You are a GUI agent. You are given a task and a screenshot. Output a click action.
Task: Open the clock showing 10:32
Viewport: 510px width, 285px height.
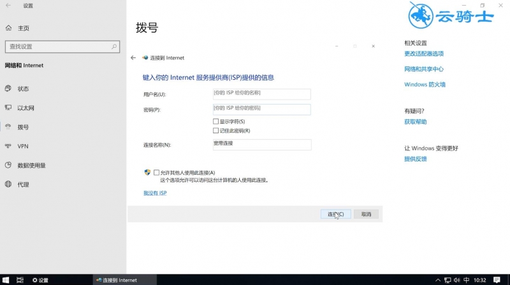click(480, 280)
